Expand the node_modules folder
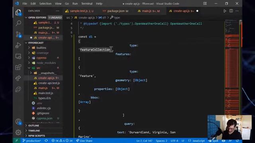Image resolution: width=255 pixels, height=143 pixels. click(x=46, y=63)
